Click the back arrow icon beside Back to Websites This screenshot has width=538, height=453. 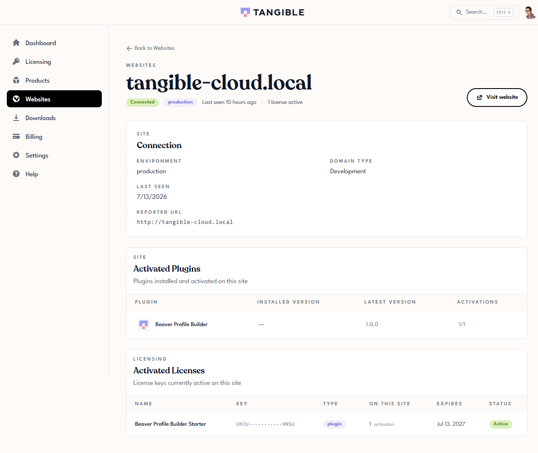pyautogui.click(x=129, y=49)
